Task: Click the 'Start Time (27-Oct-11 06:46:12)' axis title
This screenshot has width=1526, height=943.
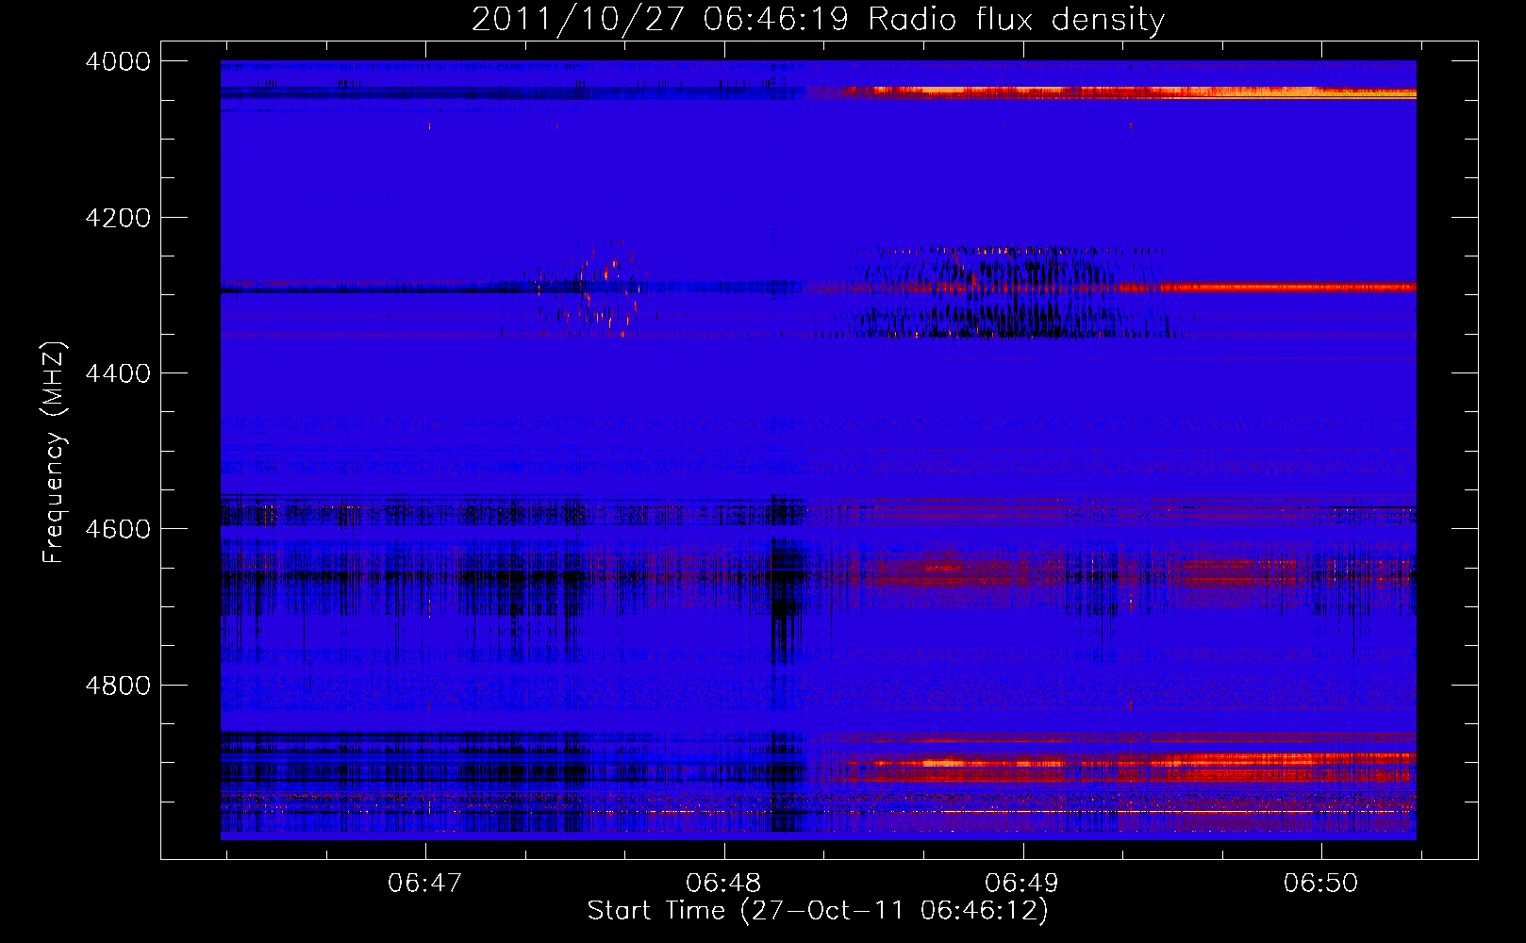Action: (818, 911)
